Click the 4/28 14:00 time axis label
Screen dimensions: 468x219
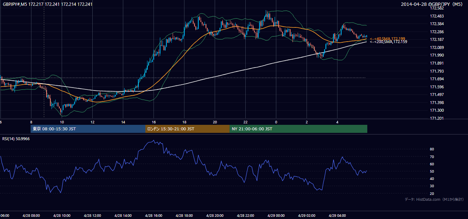click(123, 216)
